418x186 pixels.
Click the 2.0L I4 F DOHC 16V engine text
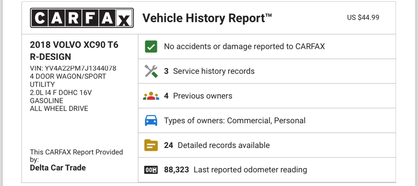coord(61,93)
